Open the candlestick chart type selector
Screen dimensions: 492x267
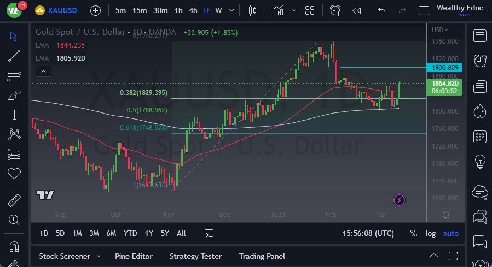point(252,10)
